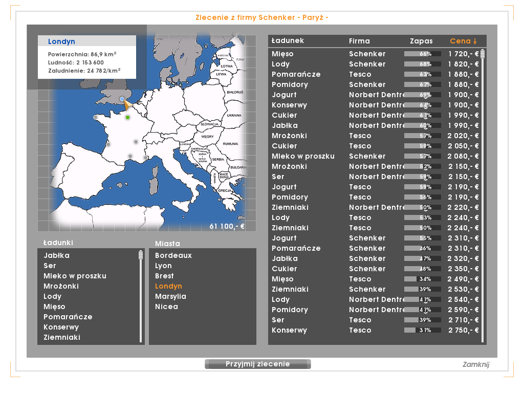Select Jabłka Schenker row at 2 320 €

tap(375, 258)
